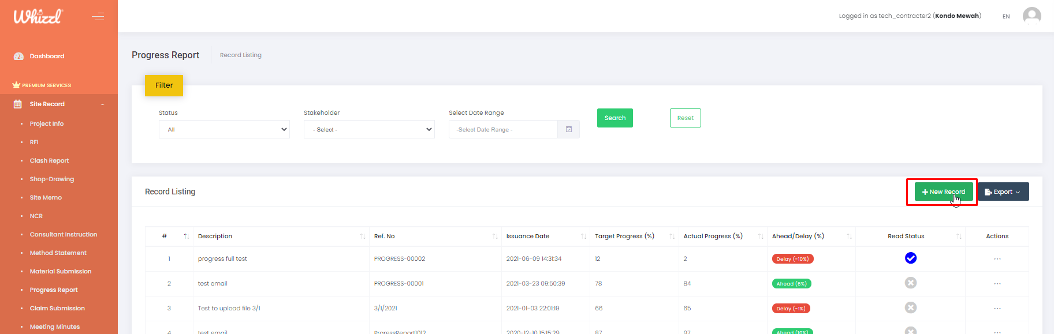Open the Stakeholder select dropdown
Viewport: 1054px width, 334px height.
click(x=369, y=129)
